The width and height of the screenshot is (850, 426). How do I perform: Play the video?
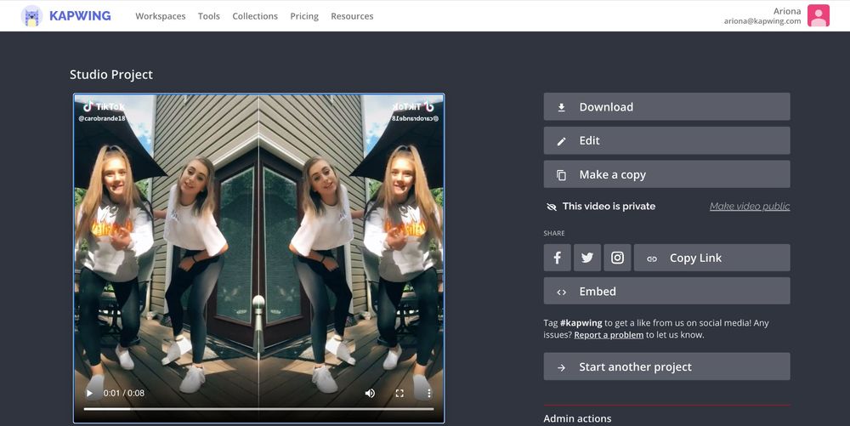point(89,393)
